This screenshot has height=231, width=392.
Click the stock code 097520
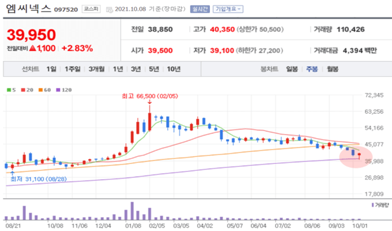pos(66,9)
